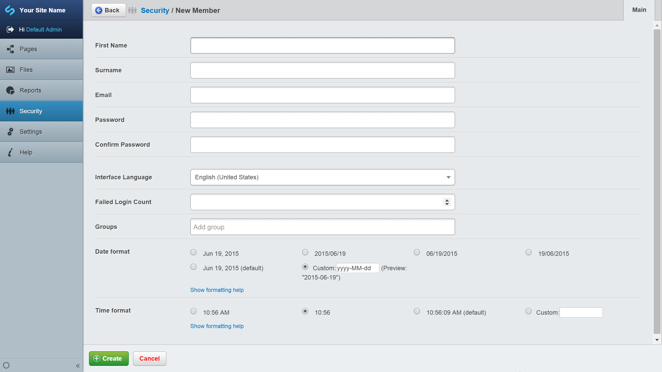Viewport: 662px width, 372px height.
Task: Open the Files section from sidebar
Action: point(26,69)
